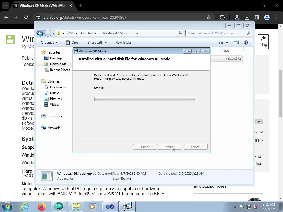
Task: Select WindowsXPMode_en-us in the address breadcrumb
Action: [120, 33]
